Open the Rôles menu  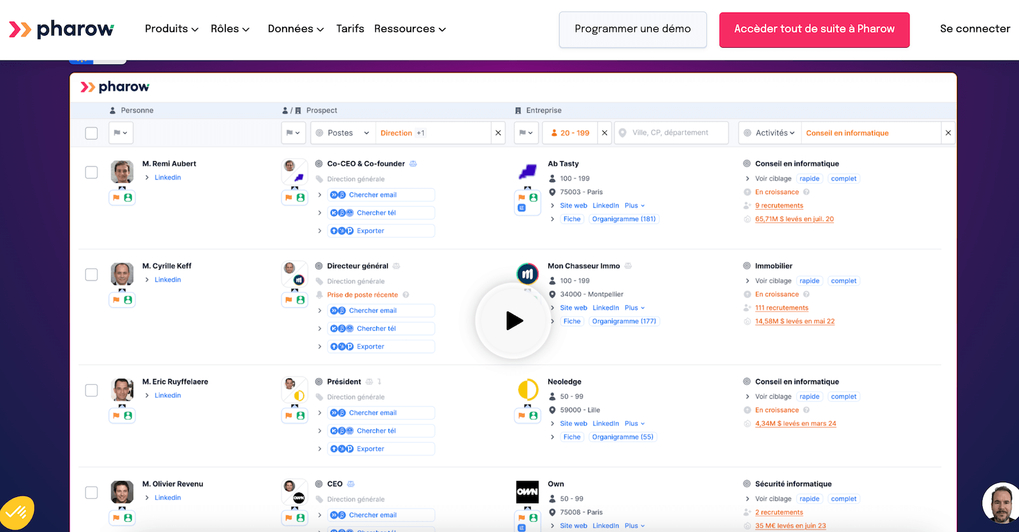click(230, 29)
